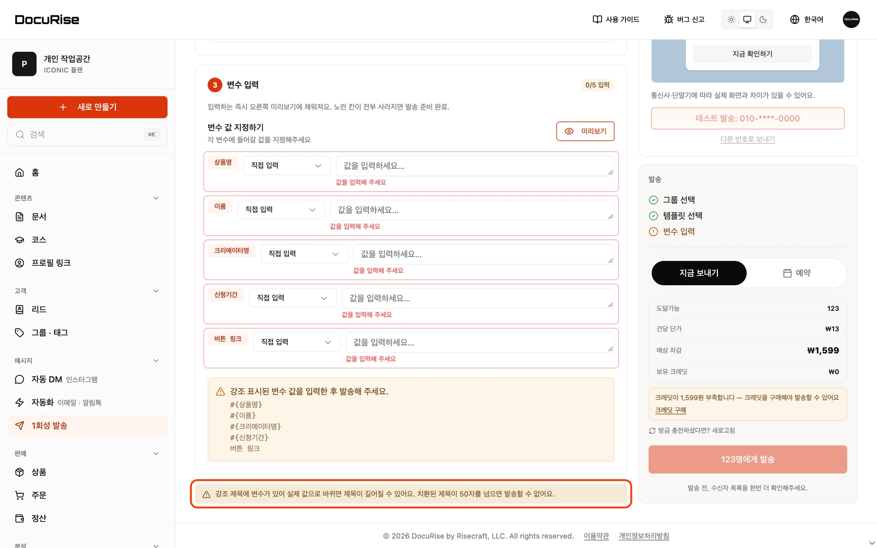Screen dimensions: 877x548
Task: Collapse the 고객 section
Action: point(156,291)
